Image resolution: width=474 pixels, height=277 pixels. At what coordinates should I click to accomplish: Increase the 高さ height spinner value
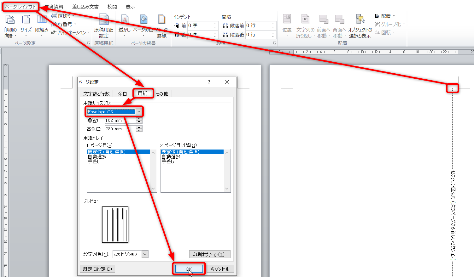click(x=139, y=127)
